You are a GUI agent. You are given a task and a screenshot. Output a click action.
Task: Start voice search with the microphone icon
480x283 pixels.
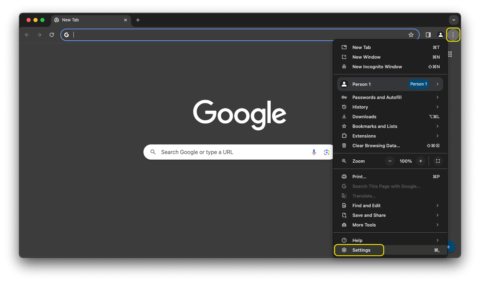[x=314, y=152]
